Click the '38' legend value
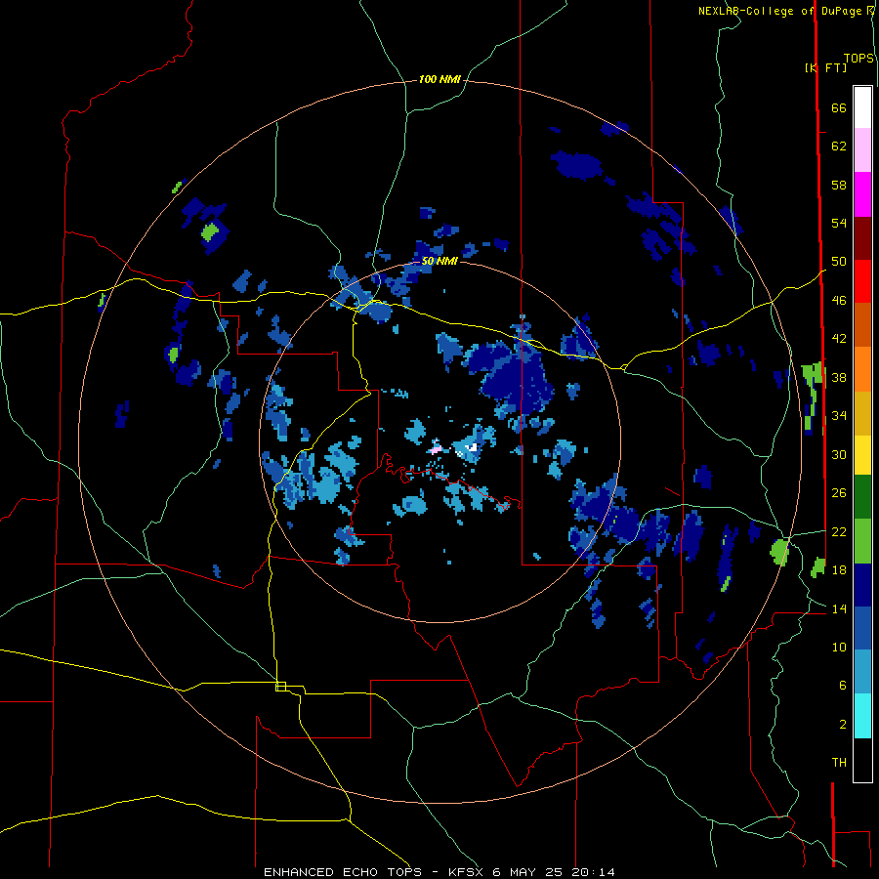The image size is (879, 879). 839,377
